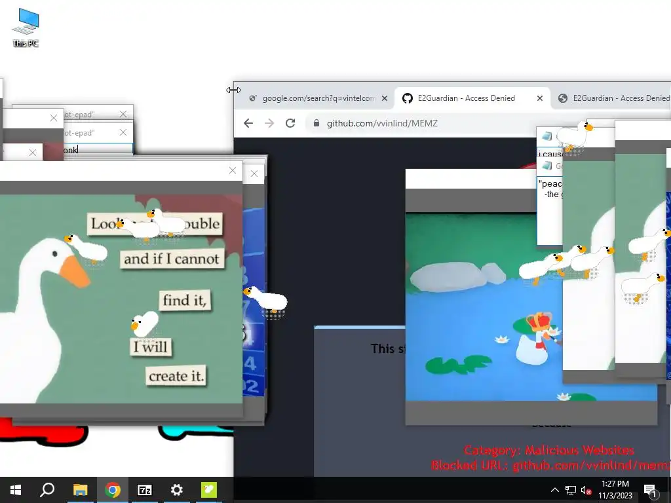
Task: Close the upper "ot-epad" notepad window
Action: tap(123, 114)
